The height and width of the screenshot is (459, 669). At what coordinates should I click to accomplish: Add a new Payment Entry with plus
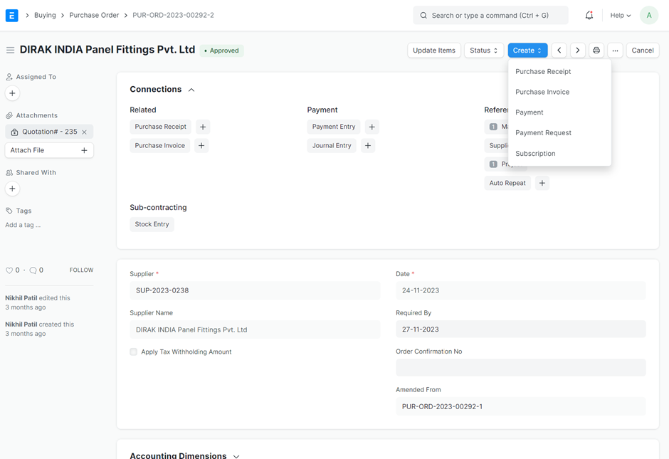click(x=372, y=127)
